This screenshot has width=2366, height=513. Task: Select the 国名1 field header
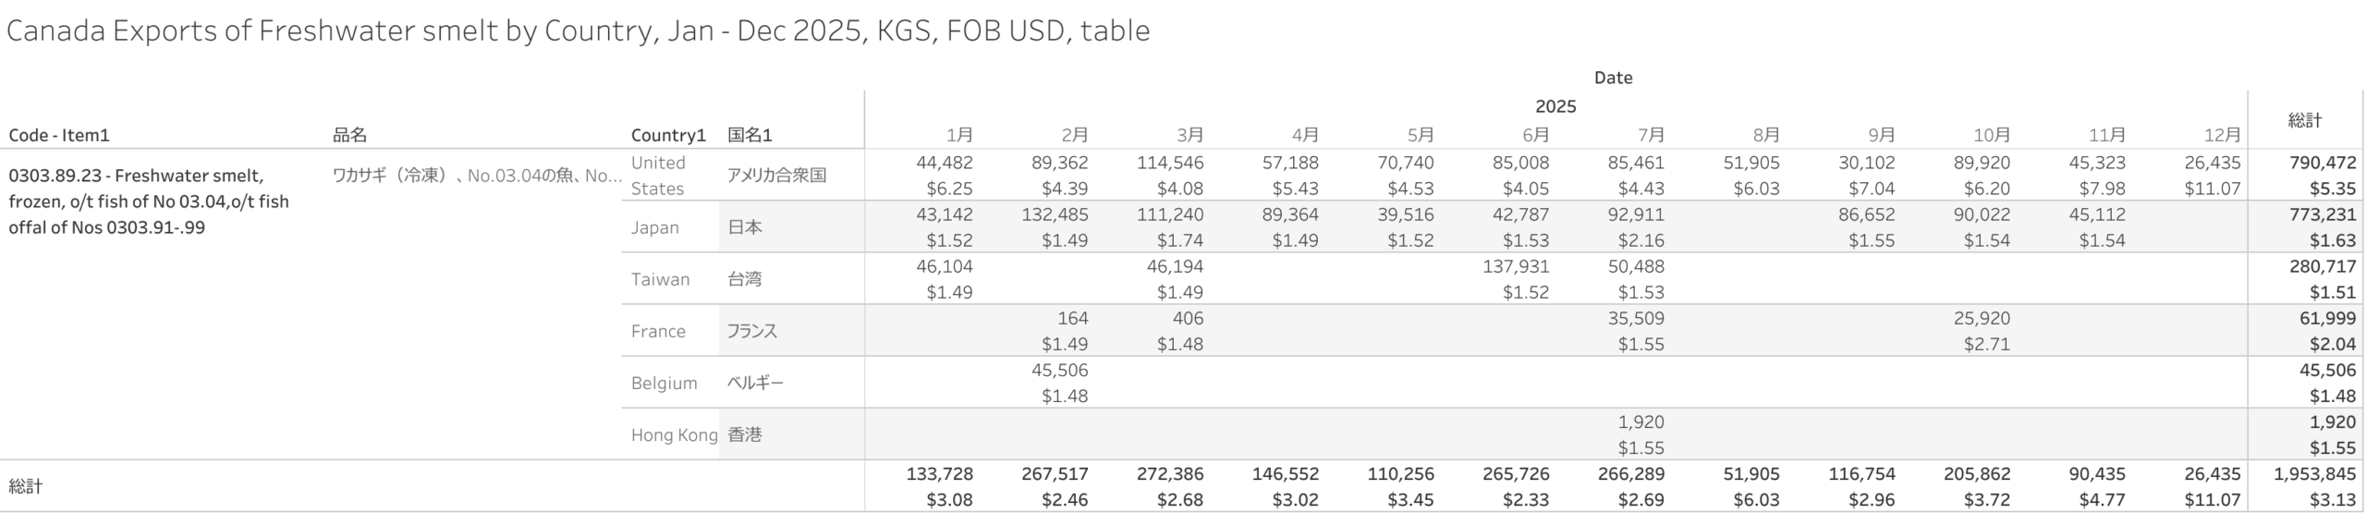point(750,135)
